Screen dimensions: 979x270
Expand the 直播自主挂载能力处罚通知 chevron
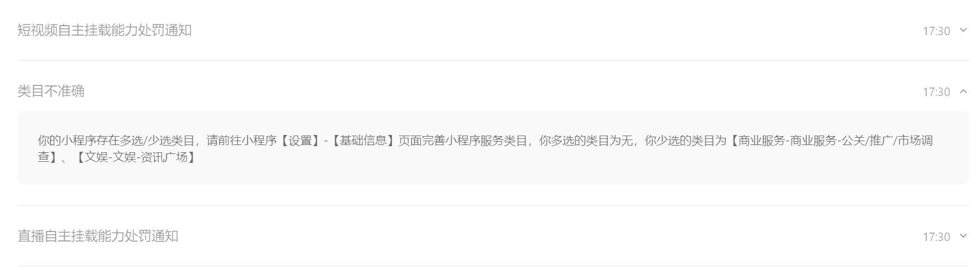point(963,236)
